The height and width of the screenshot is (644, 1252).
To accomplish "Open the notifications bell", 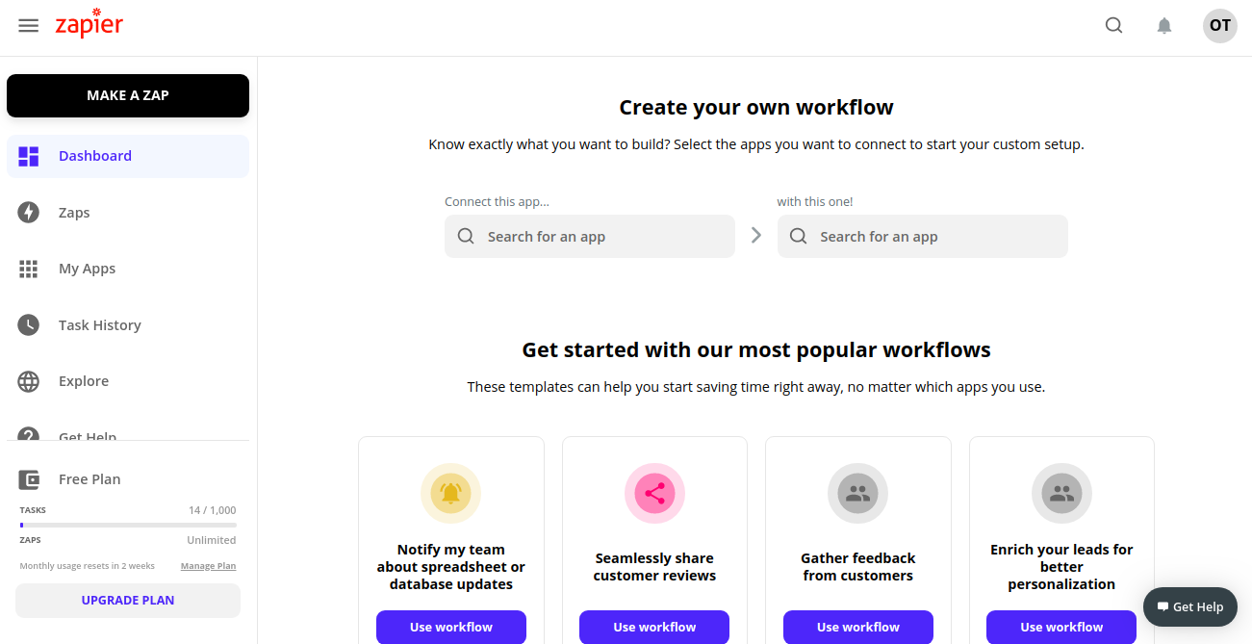I will pyautogui.click(x=1164, y=26).
